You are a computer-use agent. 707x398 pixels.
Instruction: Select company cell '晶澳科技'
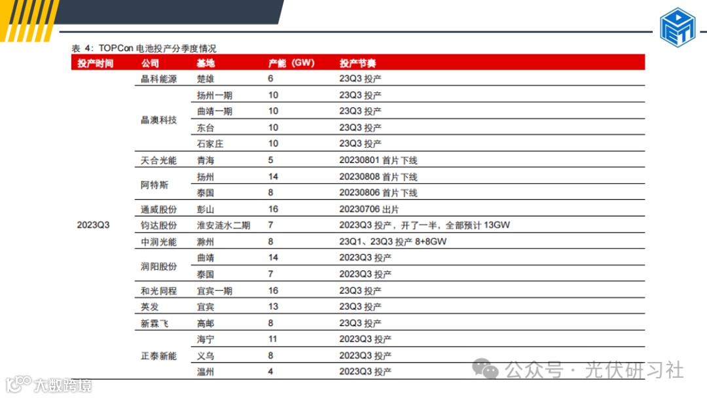(158, 120)
